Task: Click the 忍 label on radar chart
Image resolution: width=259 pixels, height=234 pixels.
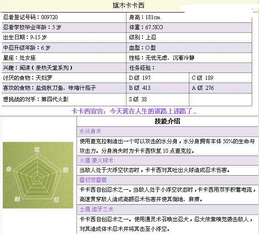Action: coord(56,200)
